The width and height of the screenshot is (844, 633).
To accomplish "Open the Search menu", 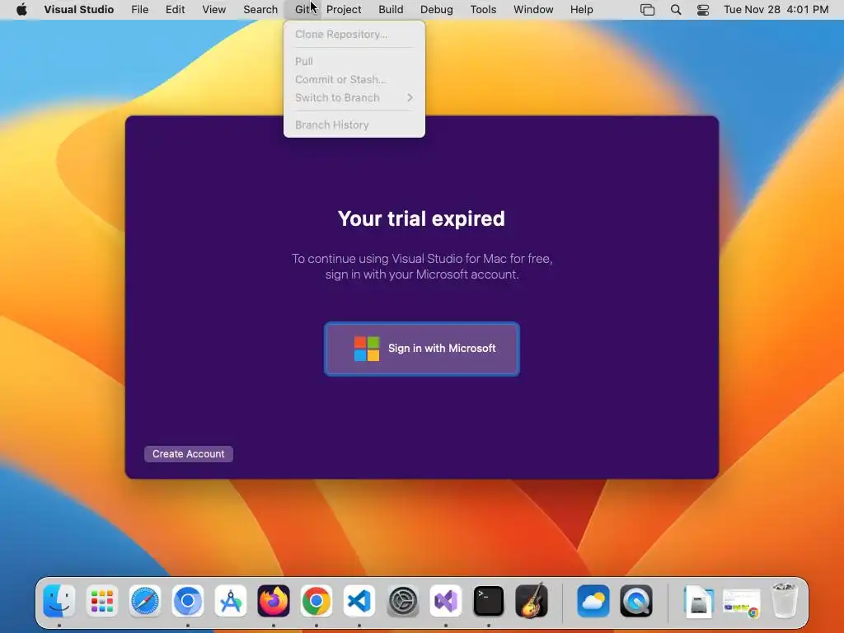I will (260, 9).
